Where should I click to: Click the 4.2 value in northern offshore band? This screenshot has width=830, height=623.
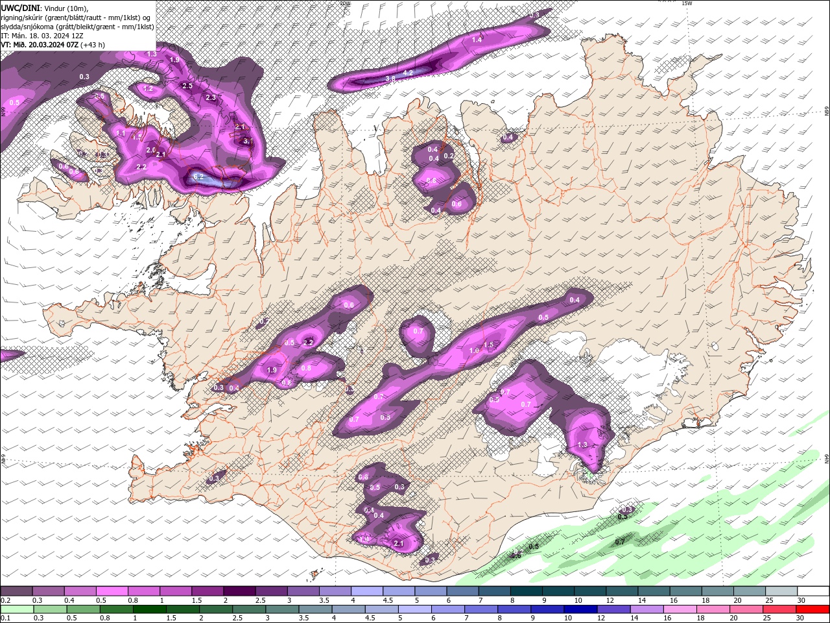tap(408, 73)
